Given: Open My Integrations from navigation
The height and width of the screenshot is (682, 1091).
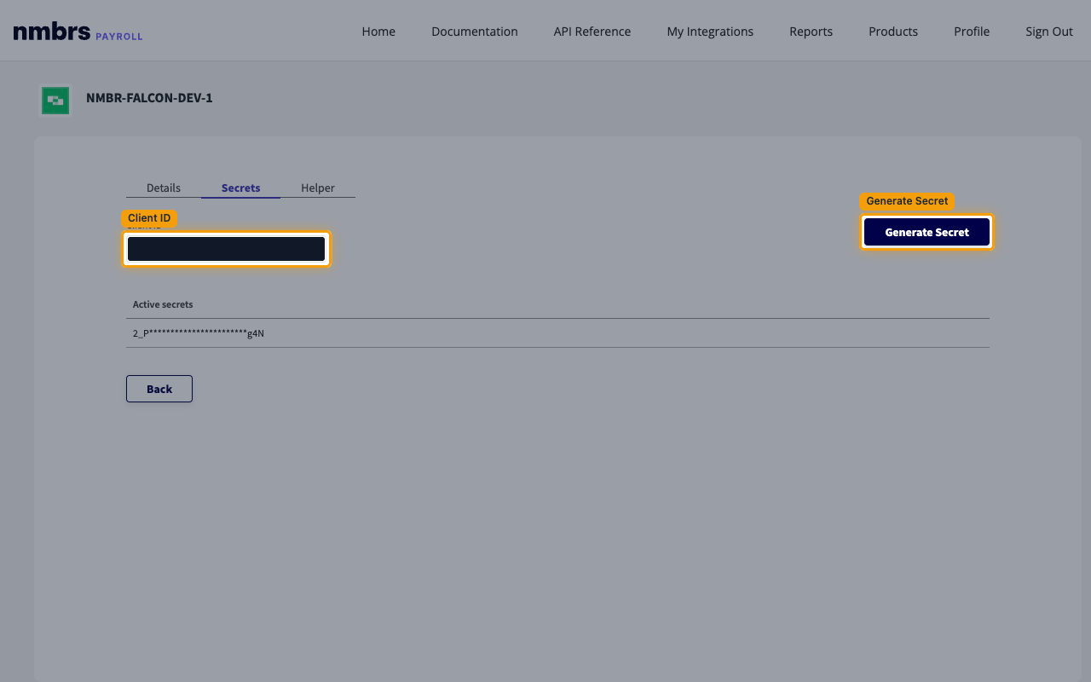Looking at the screenshot, I should pos(710,32).
